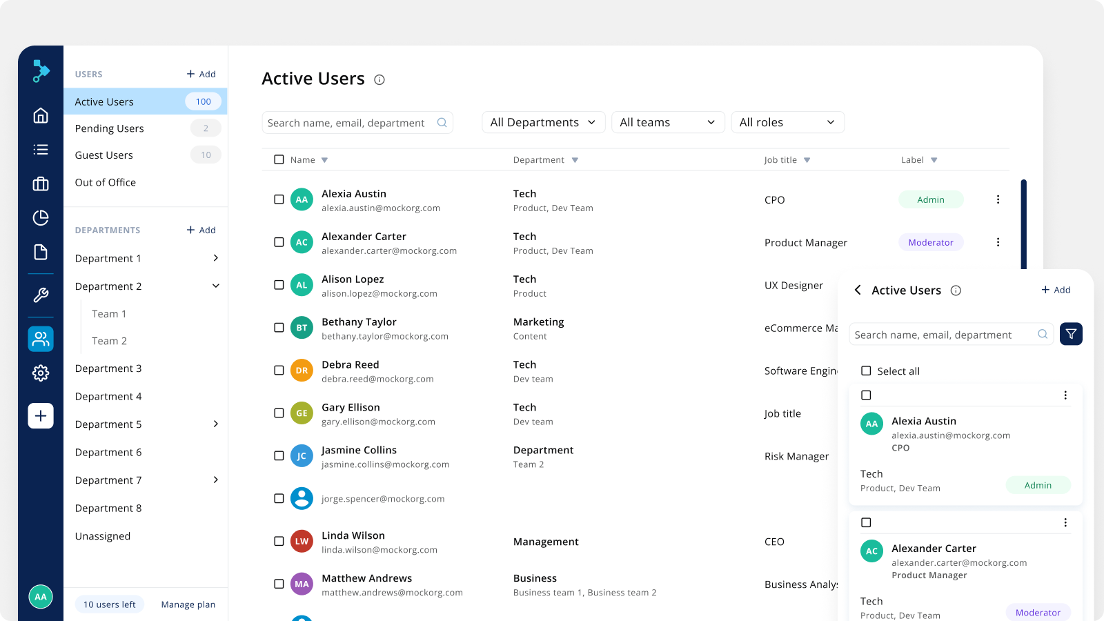Open the briefcase icon in the sidebar
The image size is (1104, 621).
click(41, 184)
